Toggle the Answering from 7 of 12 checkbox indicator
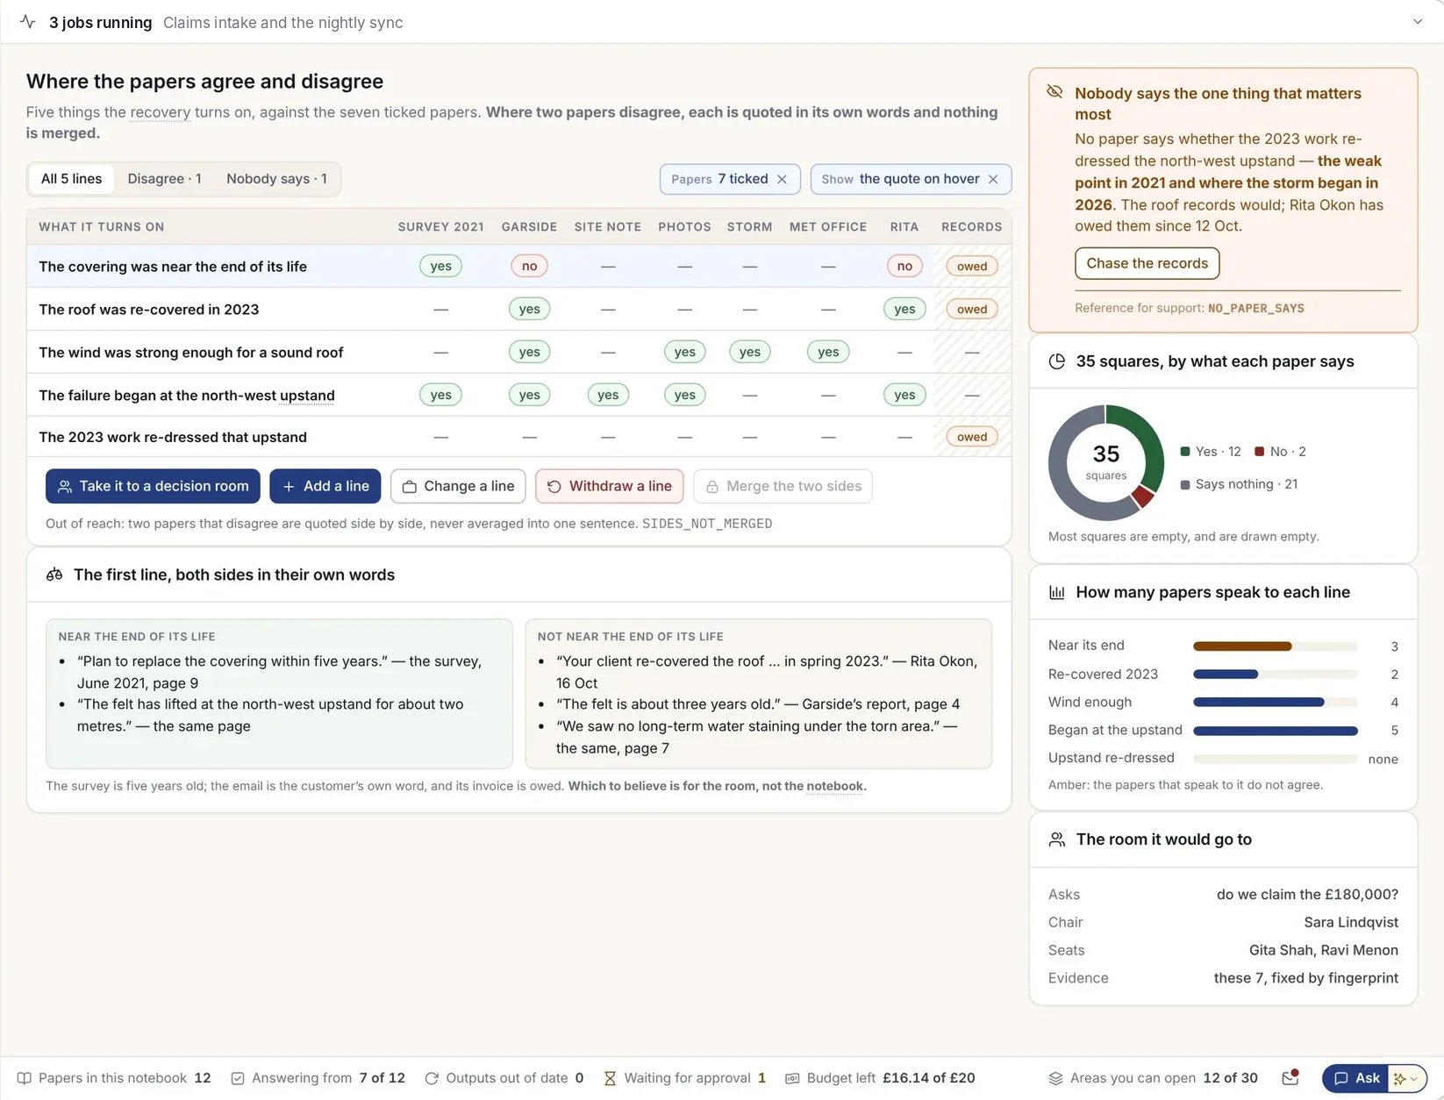The height and width of the screenshot is (1100, 1444). pos(238,1078)
